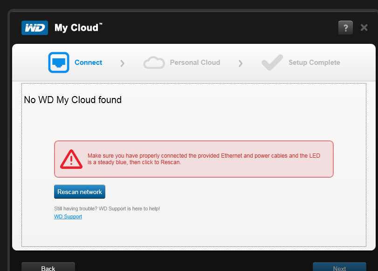
Task: Click the Personal Cloud cloud icon
Action: pos(154,63)
